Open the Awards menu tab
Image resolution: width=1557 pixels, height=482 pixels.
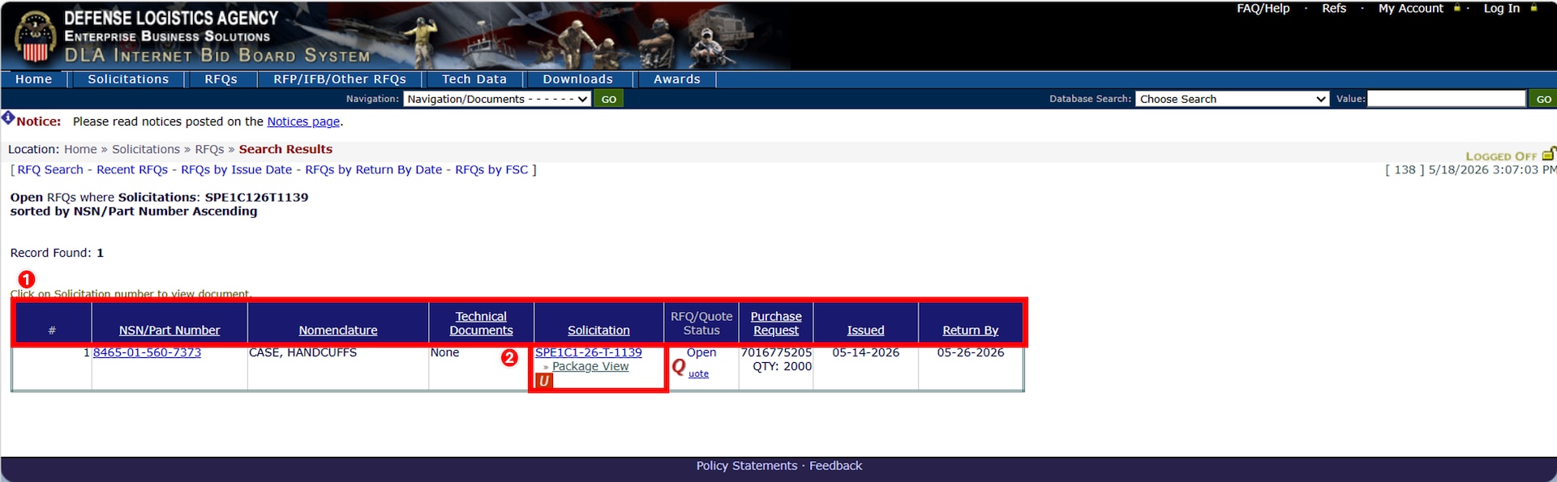[677, 79]
